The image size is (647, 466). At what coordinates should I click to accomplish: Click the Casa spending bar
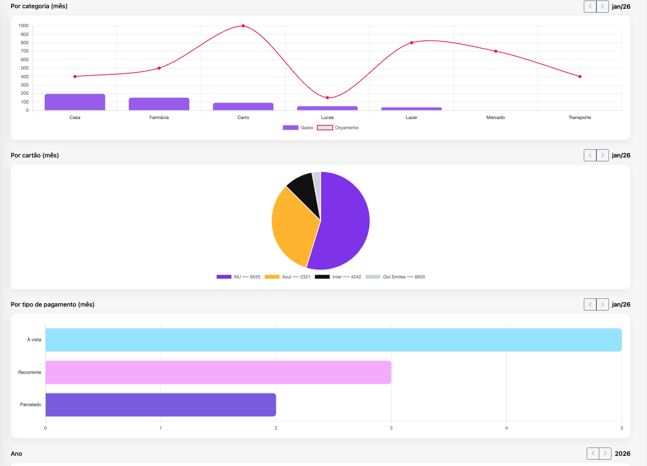tap(75, 103)
